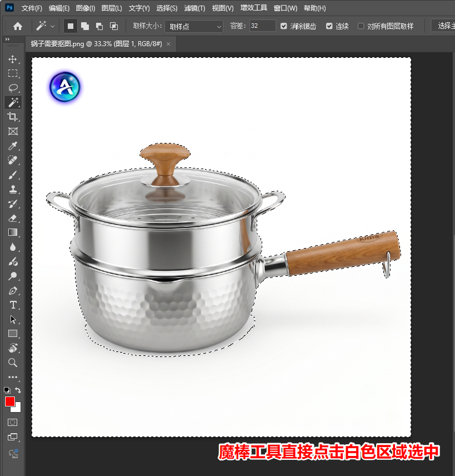Viewport: 455px width, 476px height.
Task: Select the Crop tool
Action: click(12, 117)
